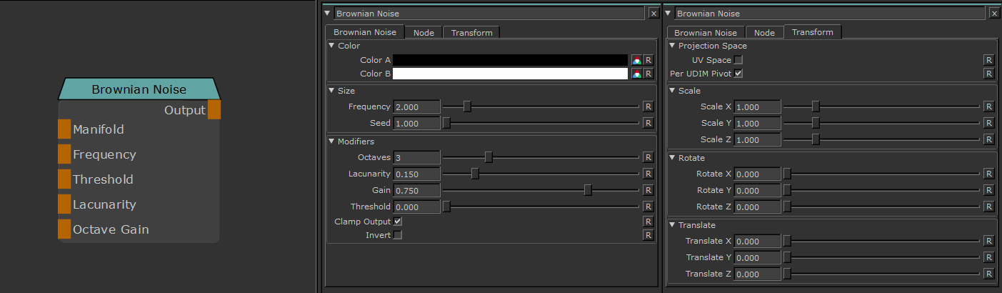Click the Manifold input port on node
The height and width of the screenshot is (293, 1002).
click(64, 129)
